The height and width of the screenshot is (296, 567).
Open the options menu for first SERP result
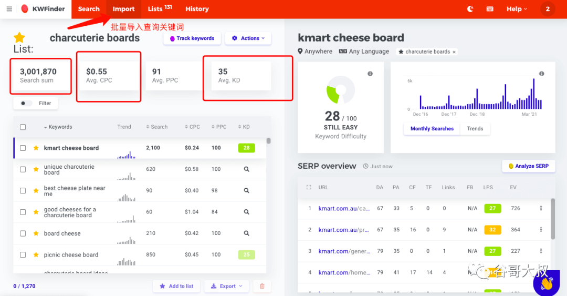(x=541, y=208)
